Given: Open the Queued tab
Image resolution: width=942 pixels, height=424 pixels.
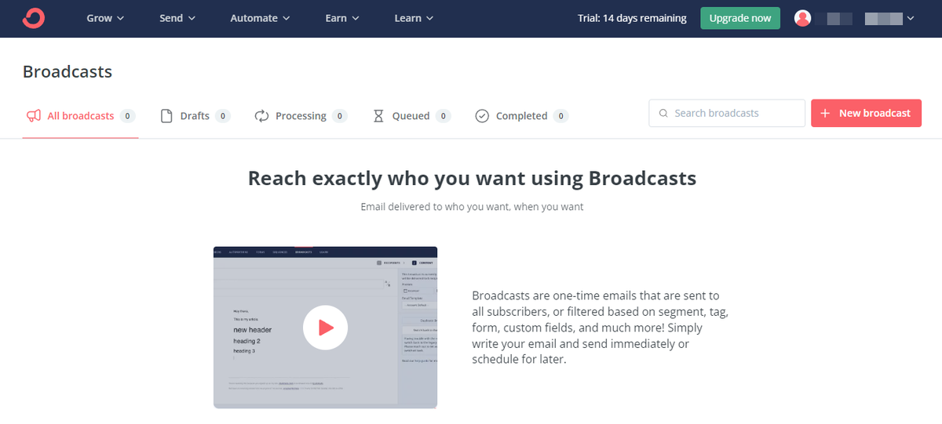Looking at the screenshot, I should 411,116.
